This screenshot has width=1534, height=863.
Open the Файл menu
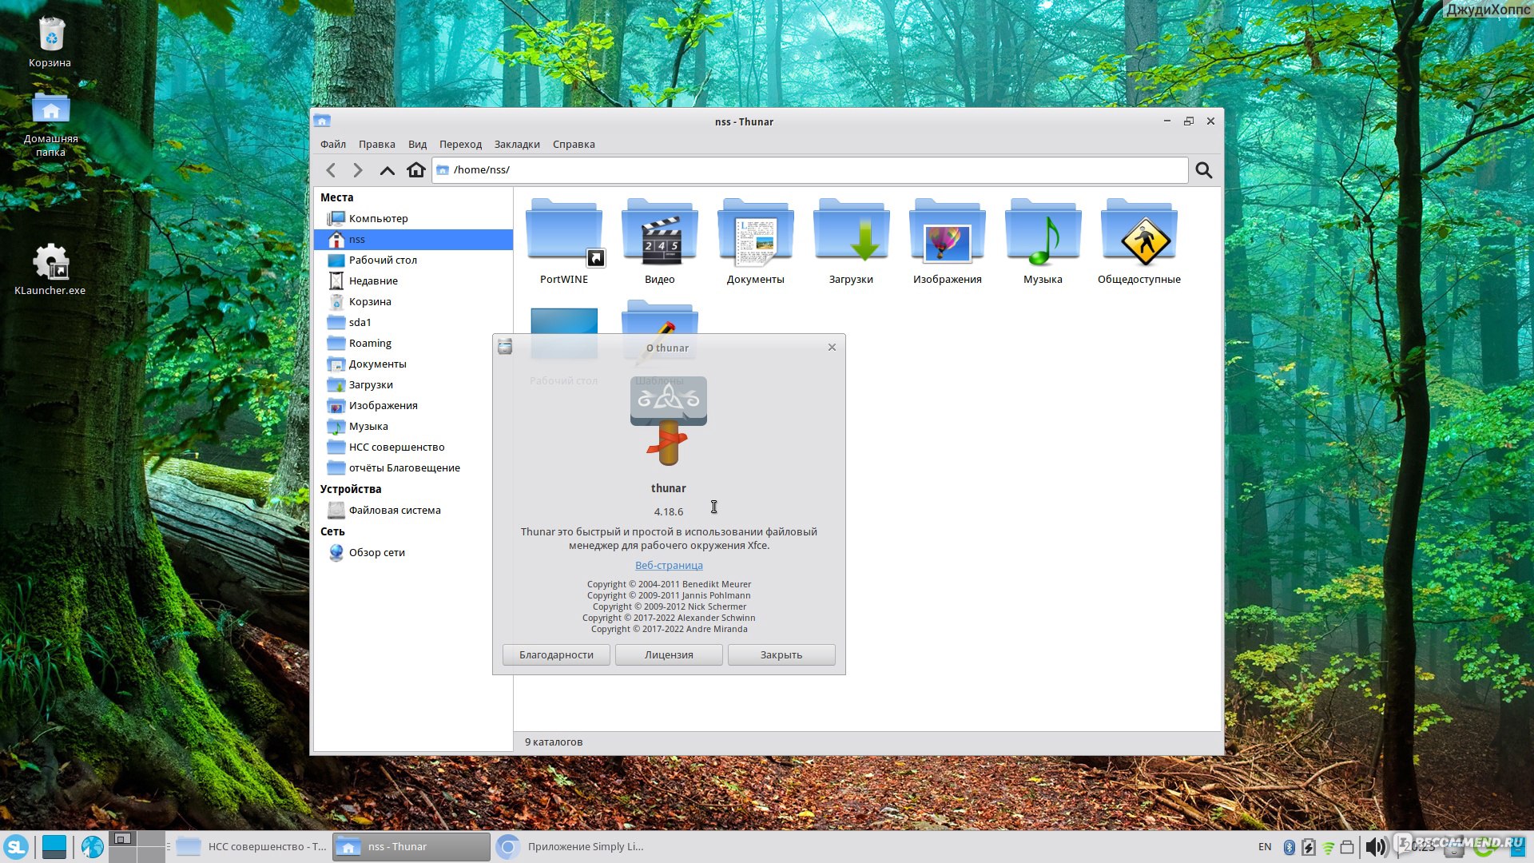click(333, 145)
